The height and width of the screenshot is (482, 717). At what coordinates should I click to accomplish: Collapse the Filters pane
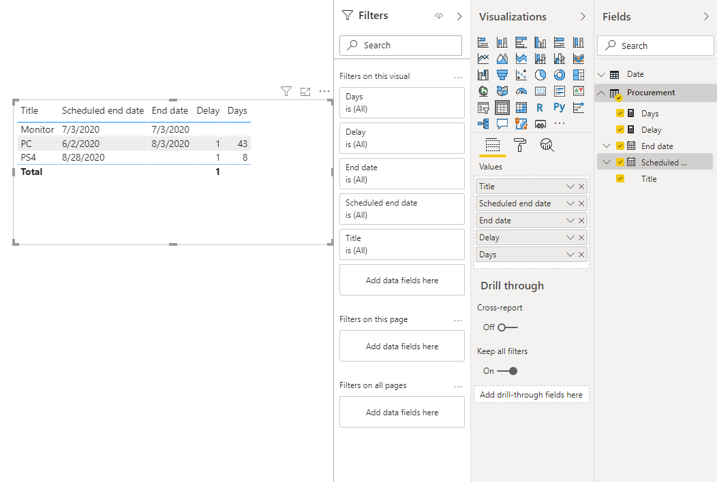459,16
